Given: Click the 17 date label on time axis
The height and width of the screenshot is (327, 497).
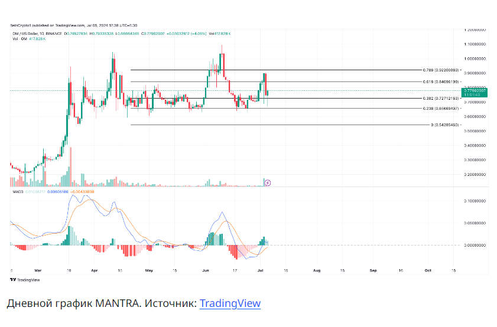Looking at the screenshot, I should tap(235, 270).
